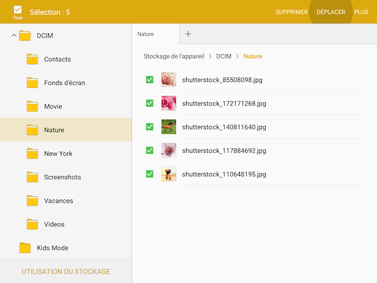Click filename shutterstock_85508098.jpg
This screenshot has height=283, width=377.
222,80
